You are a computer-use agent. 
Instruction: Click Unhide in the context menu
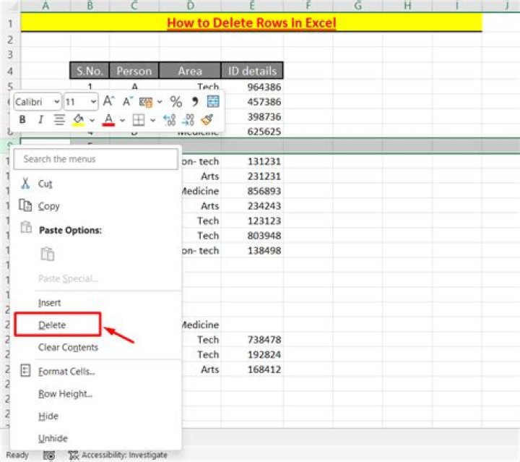[x=51, y=438]
